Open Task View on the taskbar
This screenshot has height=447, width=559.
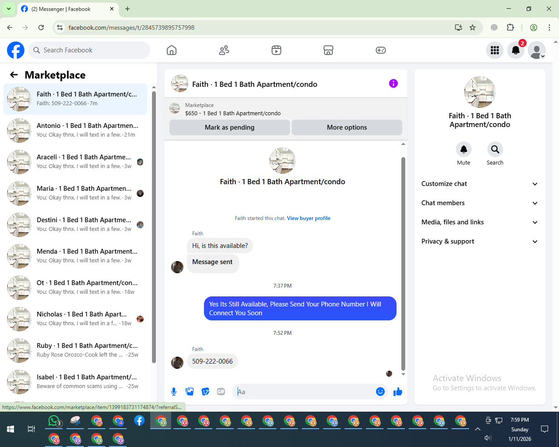click(x=31, y=429)
